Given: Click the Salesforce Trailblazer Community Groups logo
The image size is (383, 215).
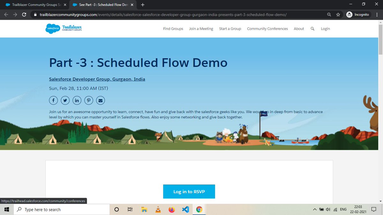Looking at the screenshot, I should 64,29.
